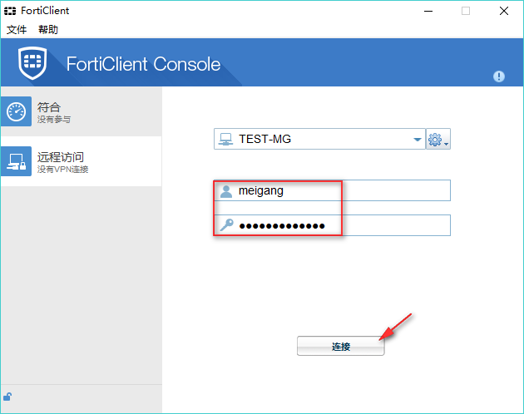Click the user silhouette icon in username field
The height and width of the screenshot is (414, 524).
pos(226,191)
